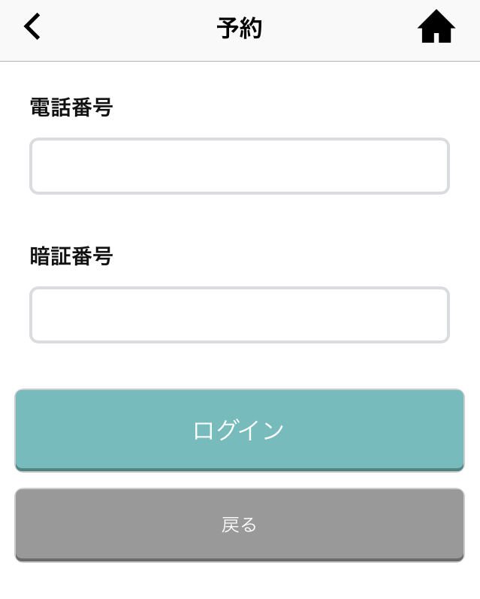Click the 電話番号 label text
Image resolution: width=480 pixels, height=599 pixels.
coord(71,107)
